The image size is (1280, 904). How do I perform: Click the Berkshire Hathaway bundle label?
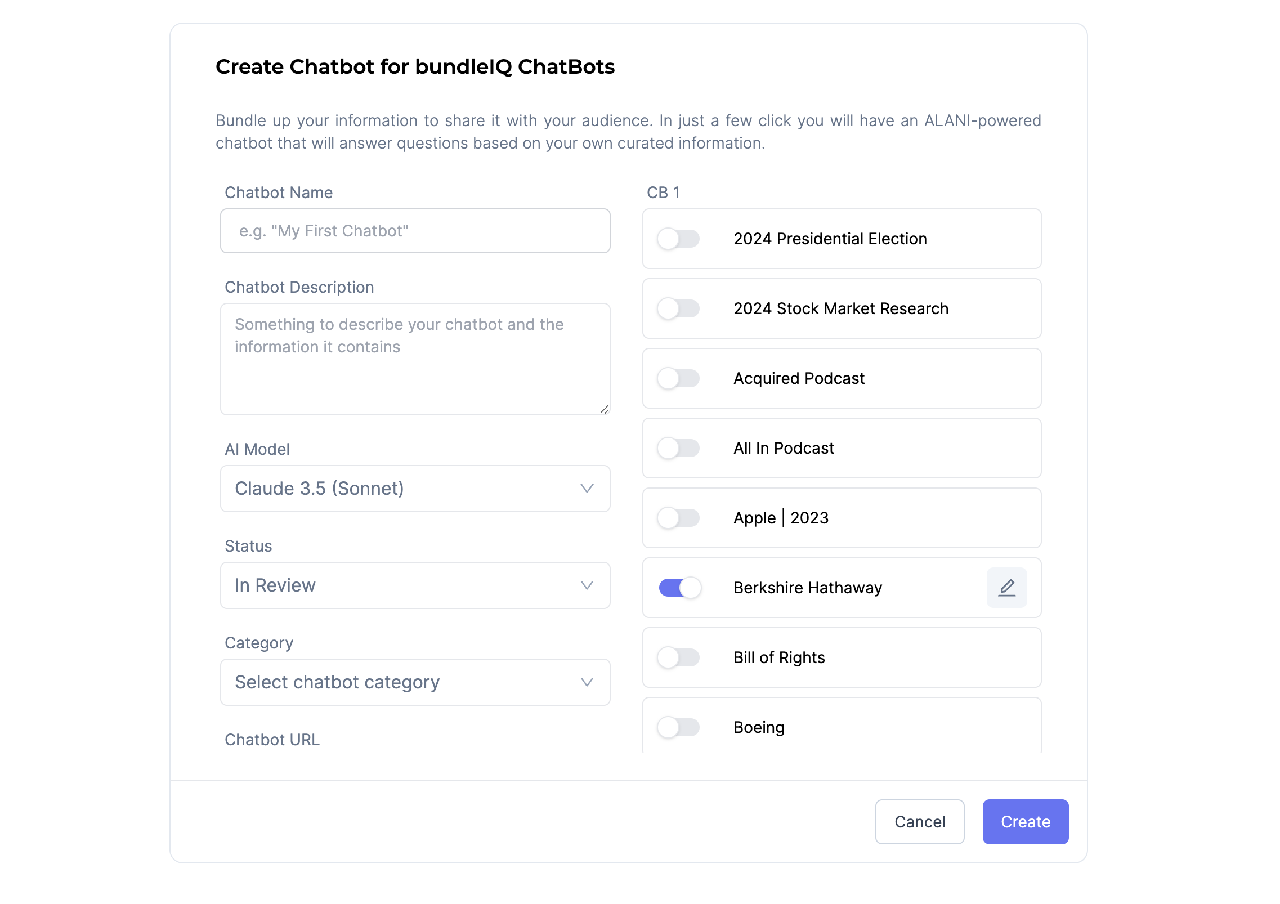click(x=808, y=588)
